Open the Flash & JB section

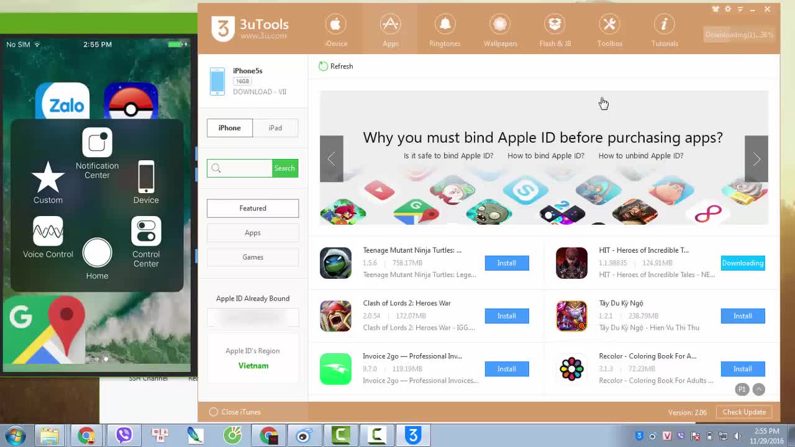coord(555,30)
